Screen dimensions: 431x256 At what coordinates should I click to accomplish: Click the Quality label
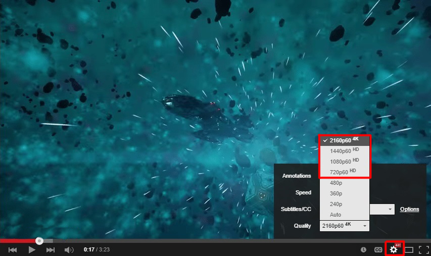click(302, 226)
